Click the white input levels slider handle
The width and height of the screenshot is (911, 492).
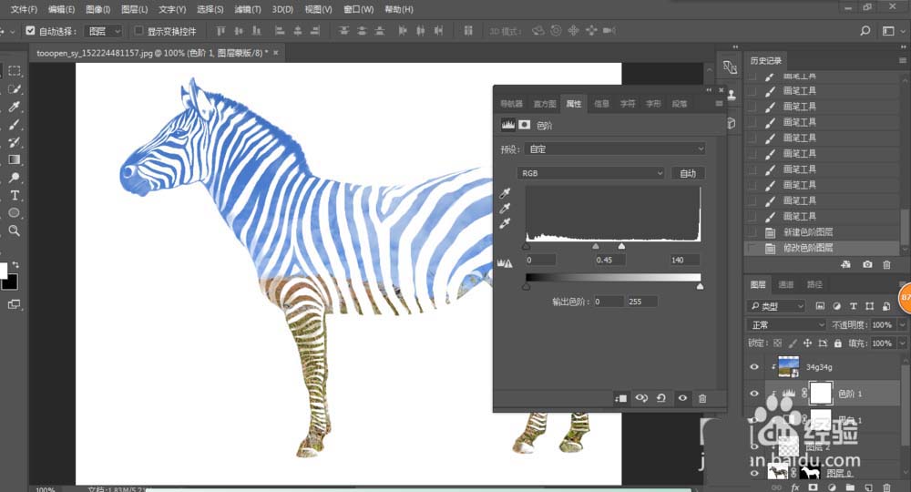[x=621, y=247]
